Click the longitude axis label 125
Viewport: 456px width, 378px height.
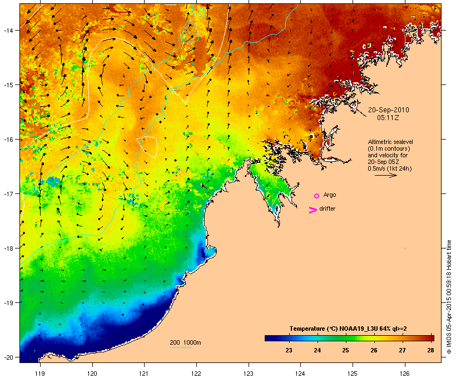353,374
